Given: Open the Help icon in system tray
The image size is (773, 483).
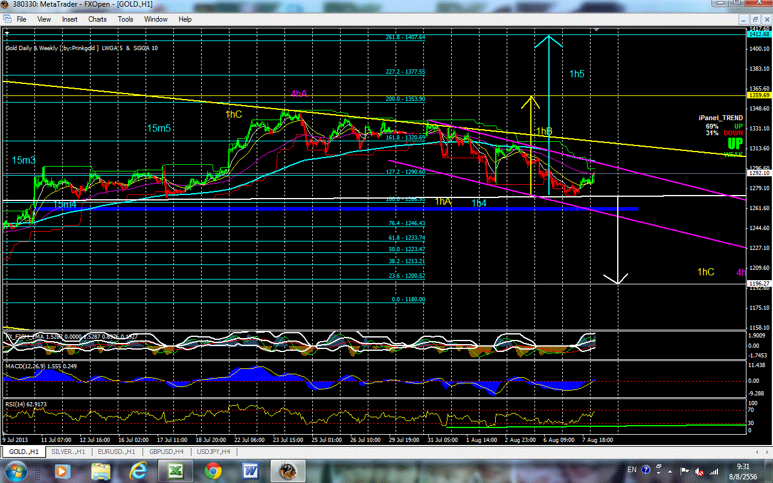Looking at the screenshot, I should [646, 470].
